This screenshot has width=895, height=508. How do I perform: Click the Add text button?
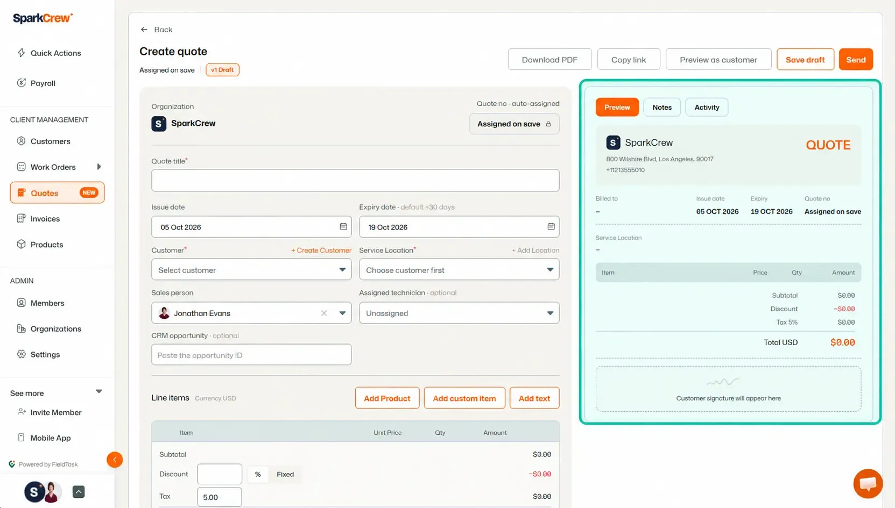[x=534, y=398]
